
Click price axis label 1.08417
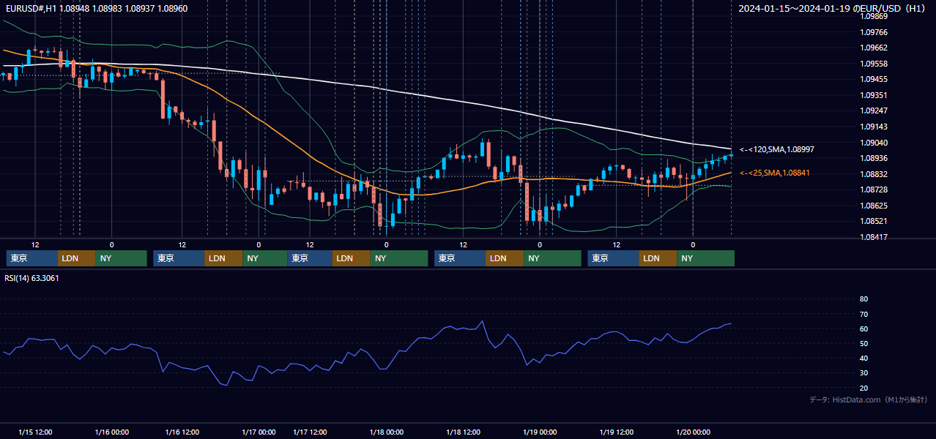coord(874,237)
